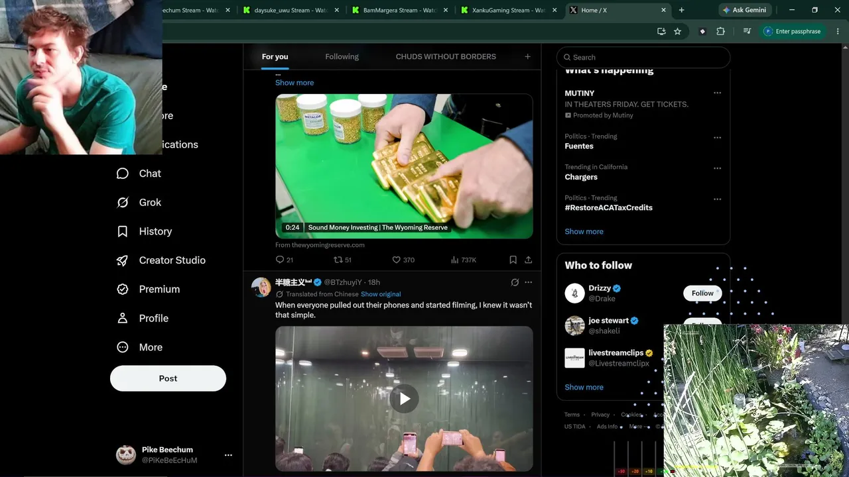Go to Profile in the sidebar

click(x=142, y=319)
